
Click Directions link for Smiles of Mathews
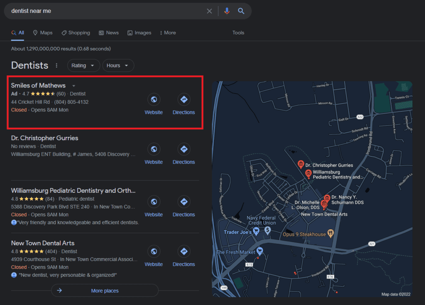184,112
